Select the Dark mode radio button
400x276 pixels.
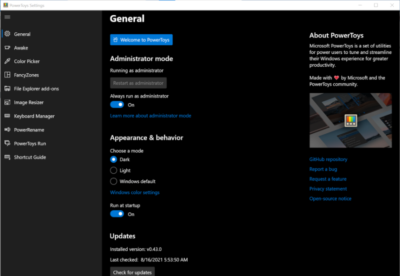pyautogui.click(x=113, y=159)
